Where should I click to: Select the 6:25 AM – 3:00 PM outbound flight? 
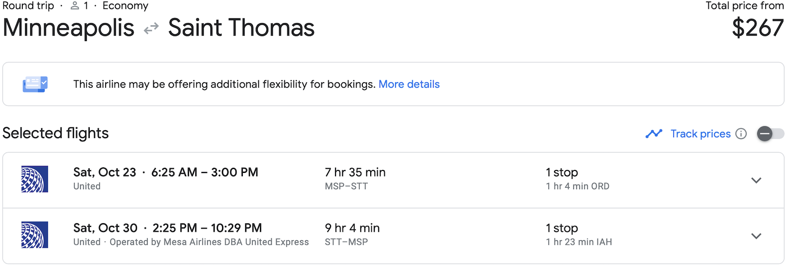point(205,172)
